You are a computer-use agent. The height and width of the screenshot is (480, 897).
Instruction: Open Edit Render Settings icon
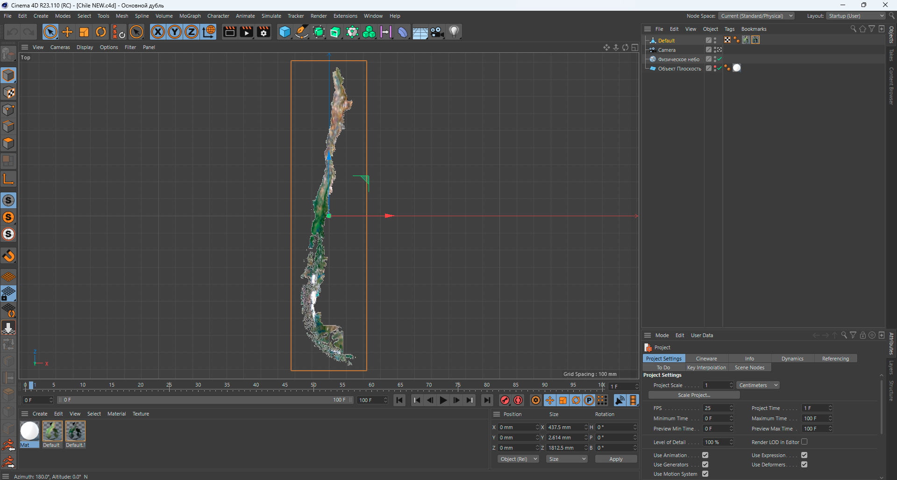[x=263, y=32]
